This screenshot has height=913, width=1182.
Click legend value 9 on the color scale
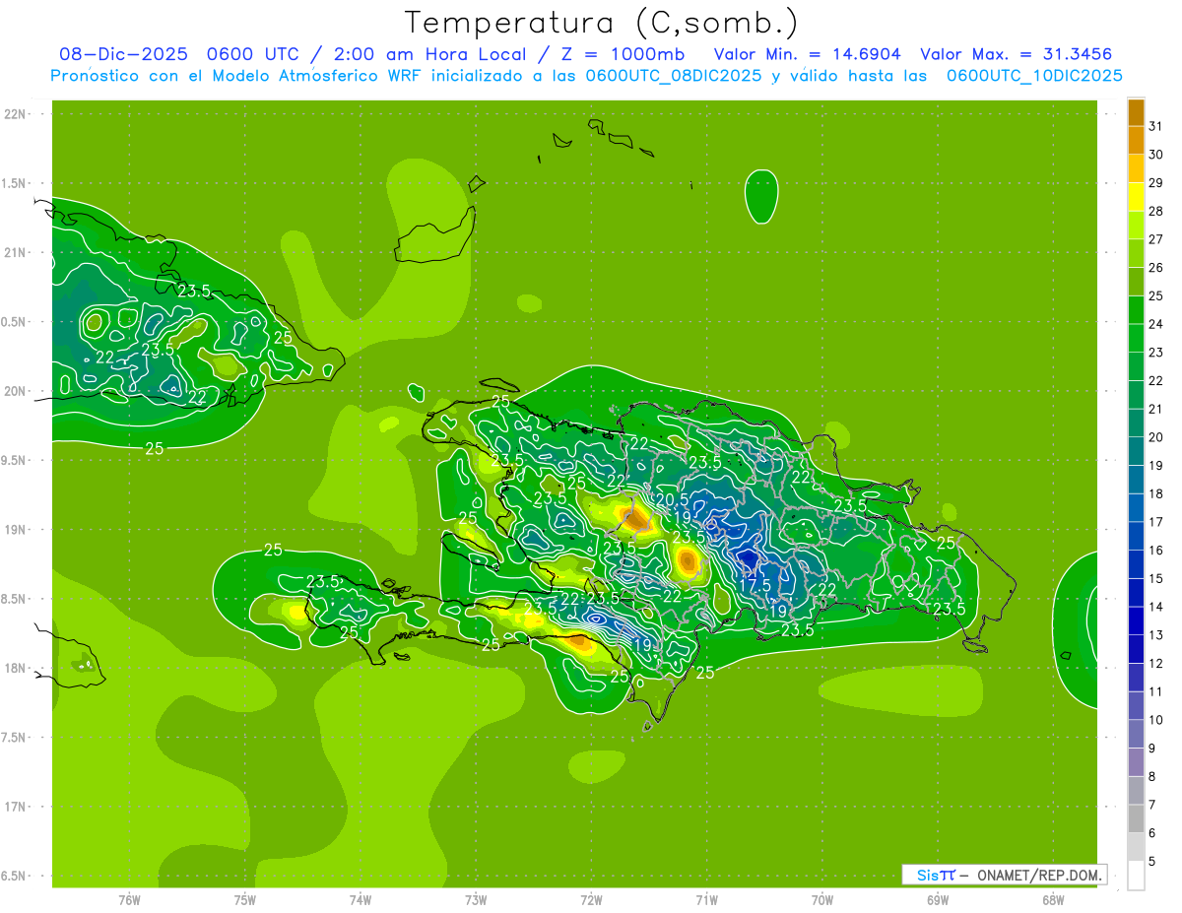[1152, 749]
